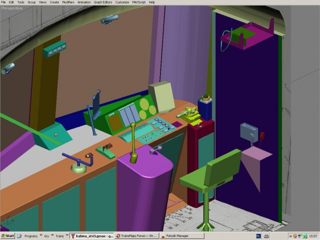Click the Perspective viewport label
Image resolution: width=320 pixels, height=240 pixels.
tap(12, 8)
